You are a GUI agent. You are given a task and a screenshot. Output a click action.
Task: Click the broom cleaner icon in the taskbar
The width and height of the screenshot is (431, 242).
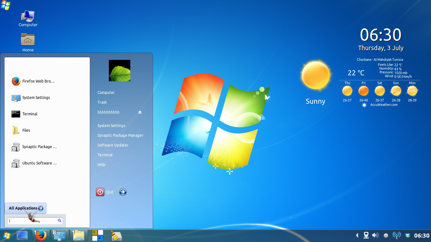click(x=116, y=235)
